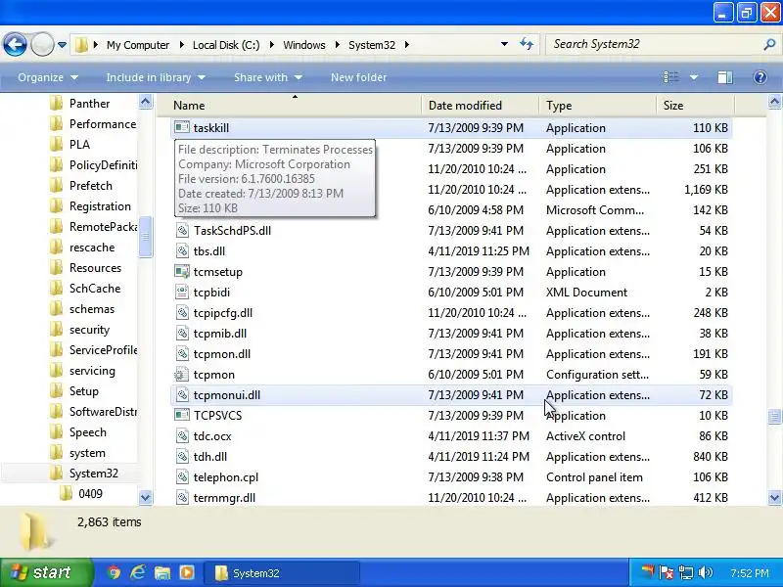The width and height of the screenshot is (783, 587).
Task: Select the tcpmib.dll file icon
Action: 182,334
